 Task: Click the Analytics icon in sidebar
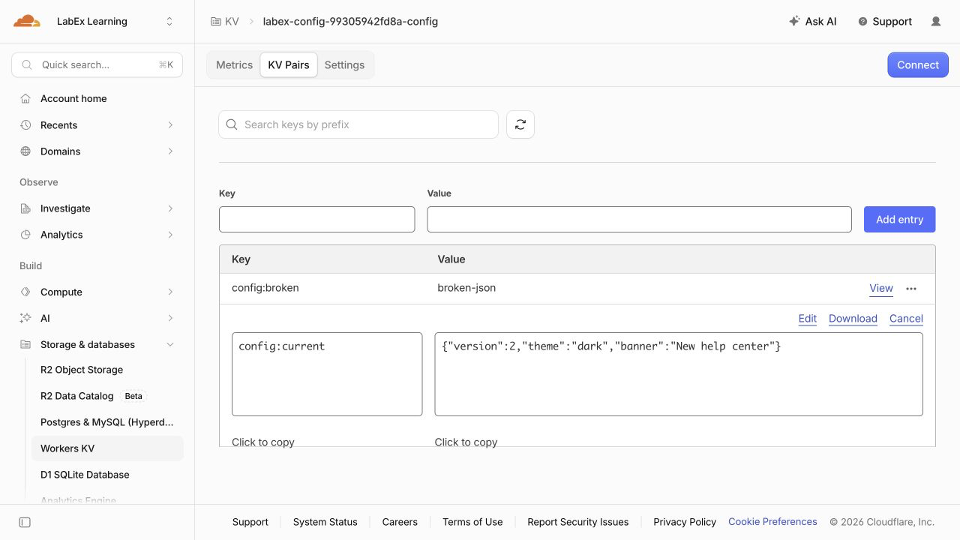point(25,235)
